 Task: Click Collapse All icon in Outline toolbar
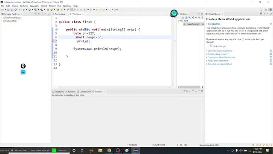point(183,18)
